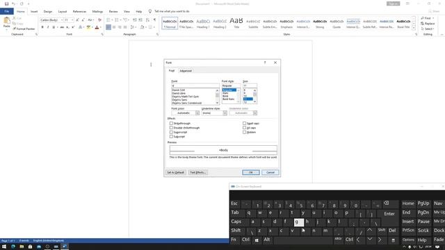This screenshot has height=250, width=445.
Task: Tick the Subscript checkbox
Action: click(x=171, y=137)
